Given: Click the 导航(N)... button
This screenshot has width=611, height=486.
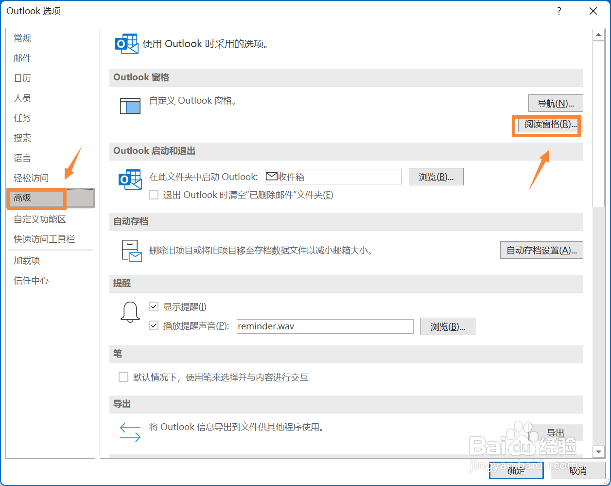Looking at the screenshot, I should (556, 103).
